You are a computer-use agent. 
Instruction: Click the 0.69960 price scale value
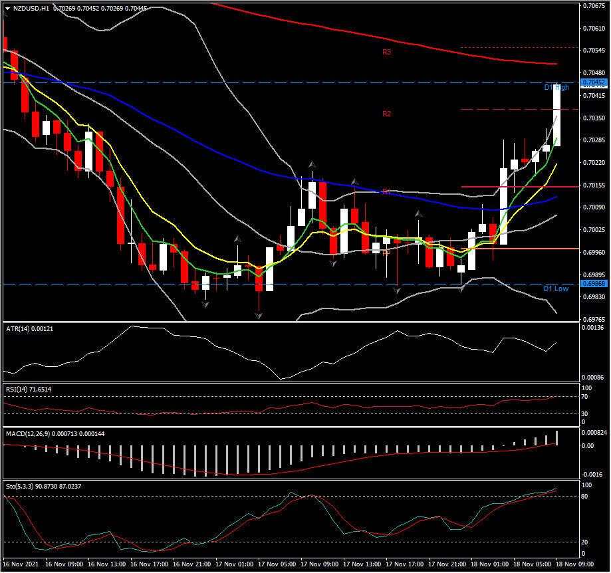[594, 253]
